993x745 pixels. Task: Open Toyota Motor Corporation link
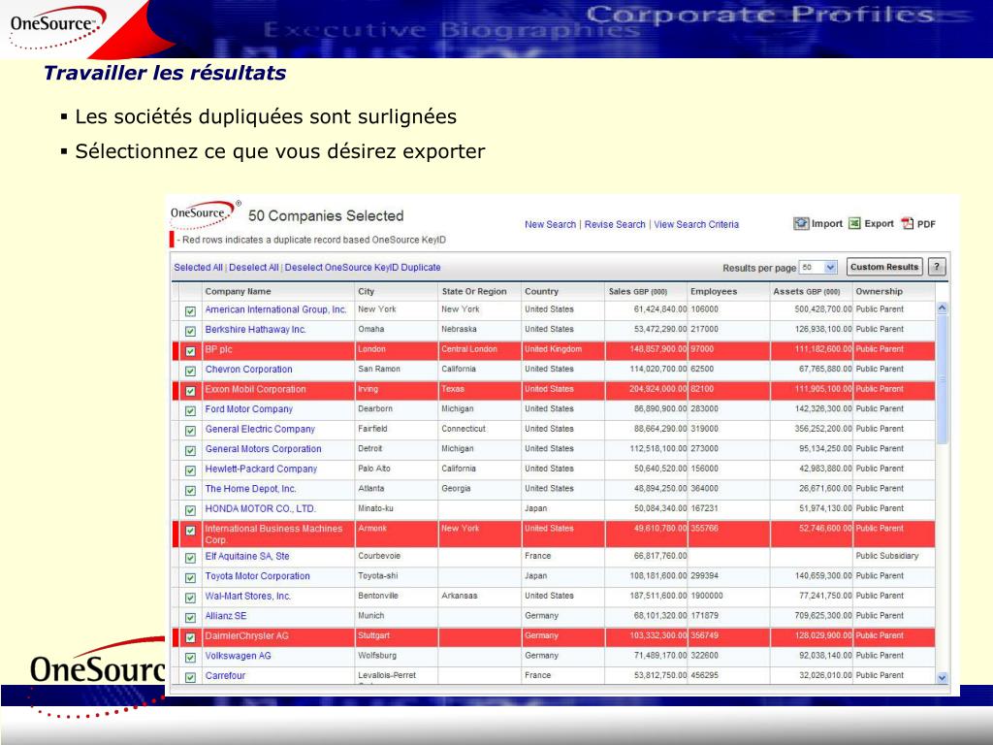click(x=257, y=576)
